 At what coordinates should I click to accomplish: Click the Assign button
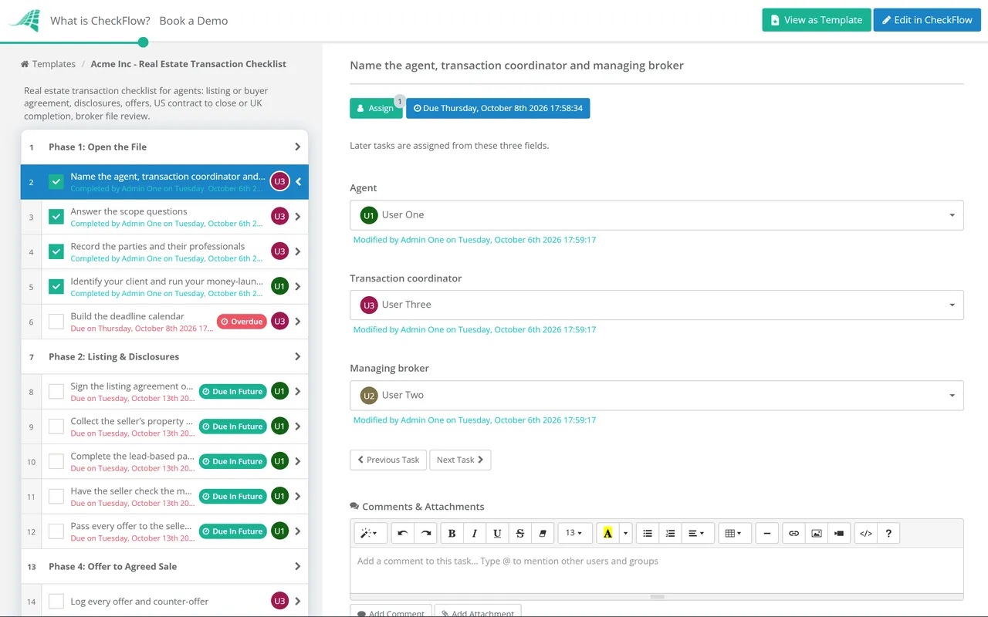pyautogui.click(x=376, y=108)
